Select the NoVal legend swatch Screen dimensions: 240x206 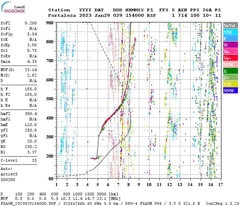point(230,25)
